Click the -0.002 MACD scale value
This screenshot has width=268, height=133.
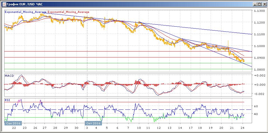pyautogui.click(x=259, y=94)
